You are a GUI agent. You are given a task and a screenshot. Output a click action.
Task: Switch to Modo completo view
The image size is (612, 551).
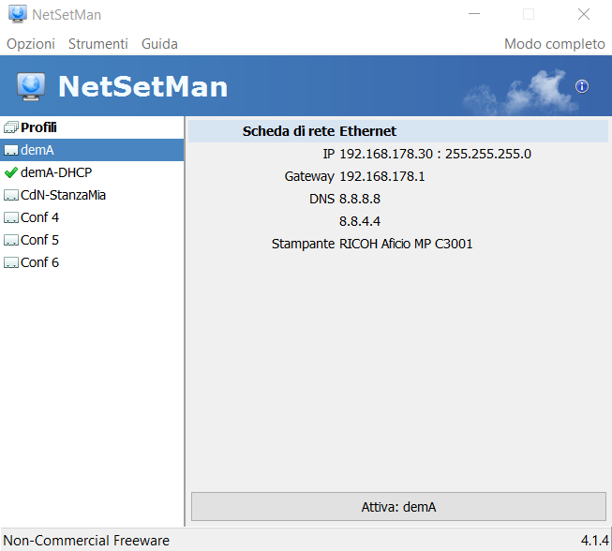pos(555,44)
